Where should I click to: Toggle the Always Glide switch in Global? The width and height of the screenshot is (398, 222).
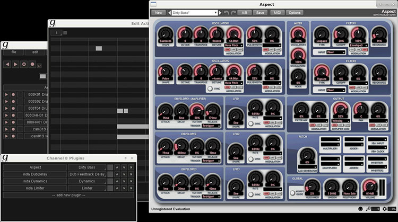coord(292,193)
